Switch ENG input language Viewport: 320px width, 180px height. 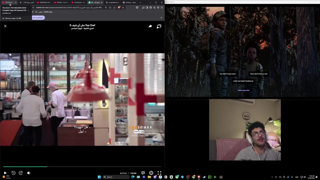click(x=297, y=177)
